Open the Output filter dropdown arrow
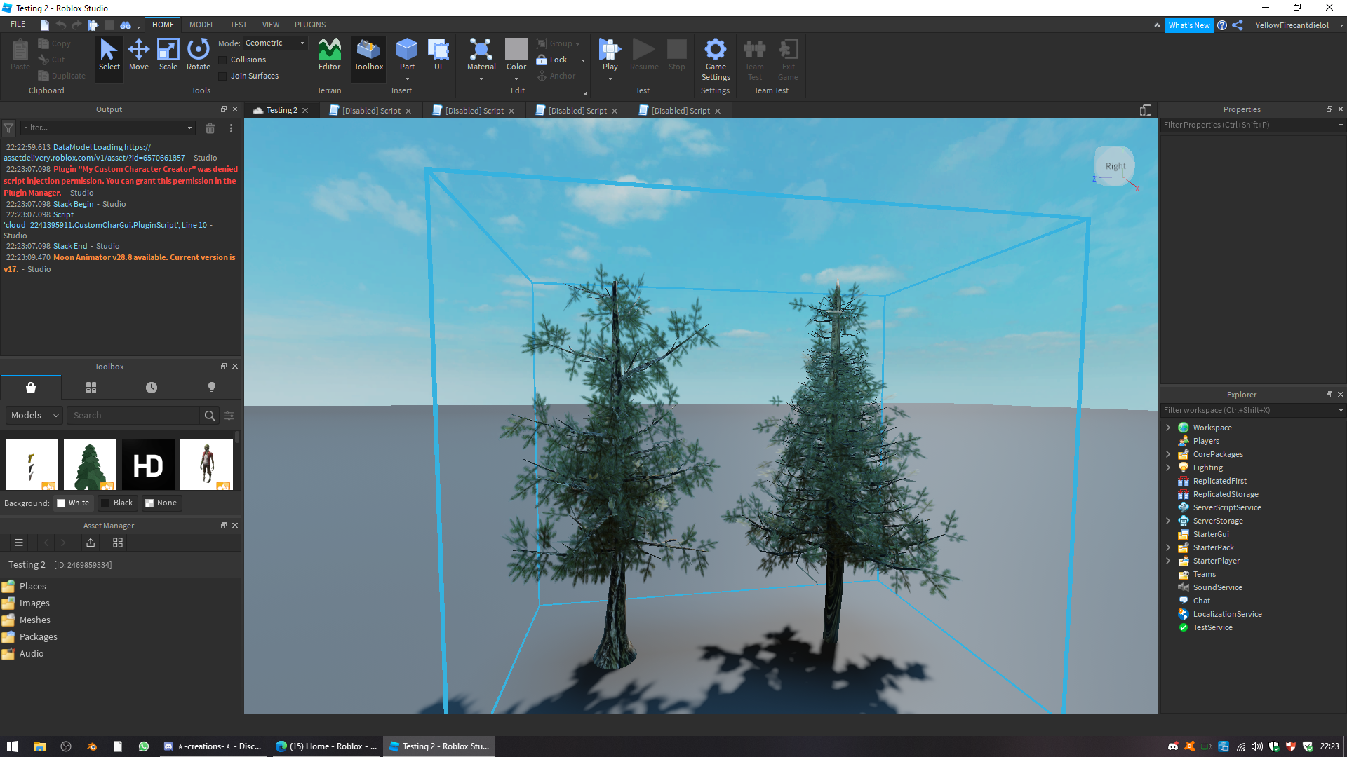Viewport: 1347px width, 757px height. [189, 128]
